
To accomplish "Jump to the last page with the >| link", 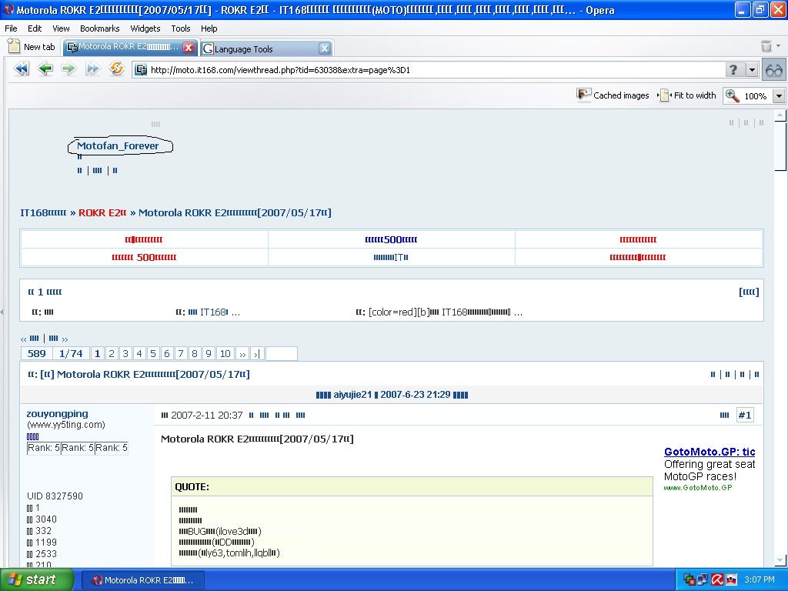I will [257, 354].
